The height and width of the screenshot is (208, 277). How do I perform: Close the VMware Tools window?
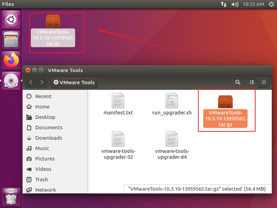tap(28, 70)
